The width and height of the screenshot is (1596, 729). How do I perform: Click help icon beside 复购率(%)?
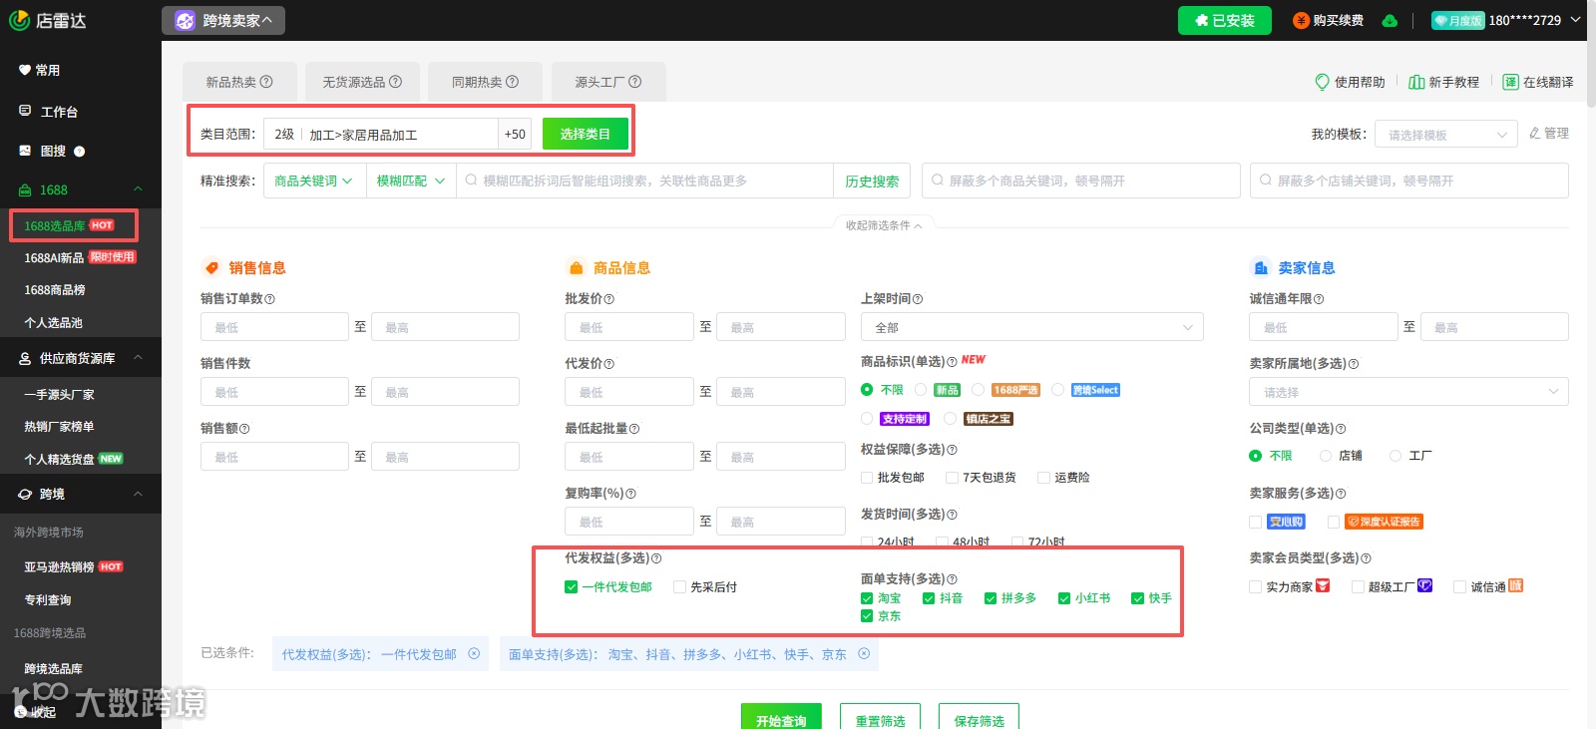click(630, 494)
